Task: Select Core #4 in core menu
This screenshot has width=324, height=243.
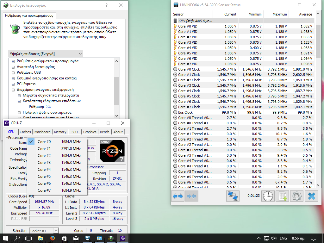Action: tap(57, 170)
